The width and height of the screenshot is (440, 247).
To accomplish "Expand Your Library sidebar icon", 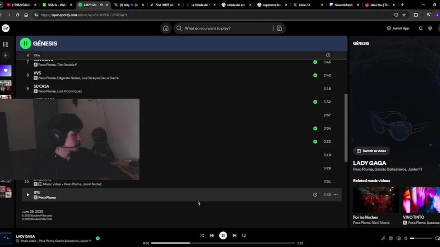I will point(5,44).
